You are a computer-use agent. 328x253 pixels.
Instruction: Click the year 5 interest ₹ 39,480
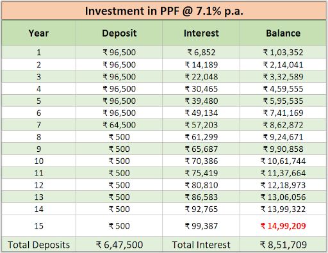click(201, 101)
